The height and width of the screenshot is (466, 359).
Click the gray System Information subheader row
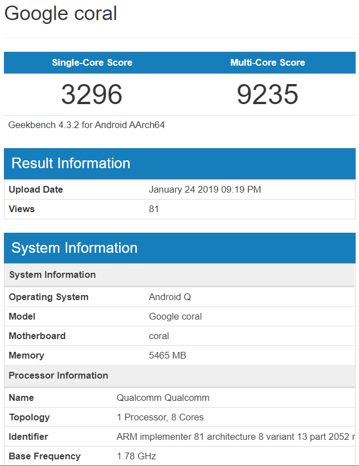pos(179,275)
